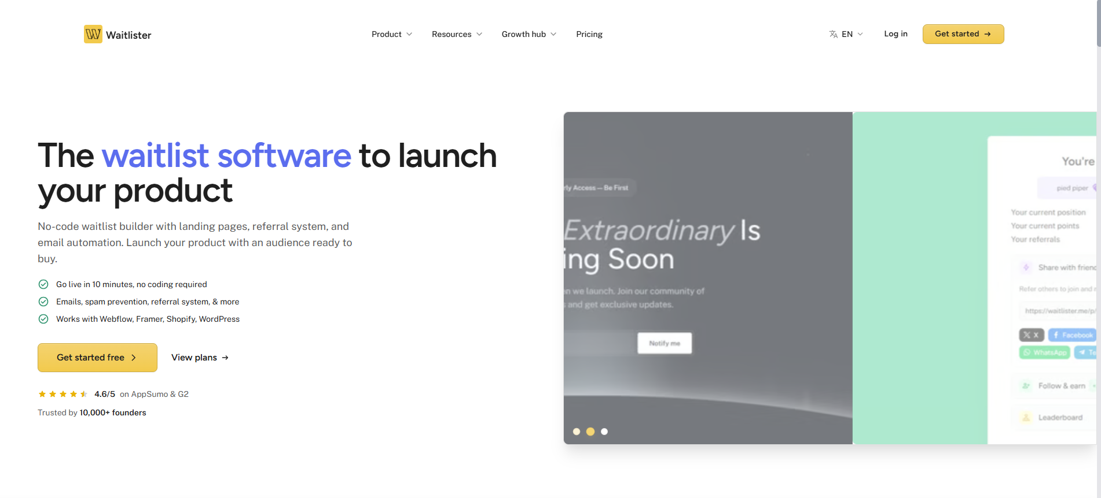Click the Facebook share button in preview
Viewport: 1101px width, 498px height.
(1072, 335)
